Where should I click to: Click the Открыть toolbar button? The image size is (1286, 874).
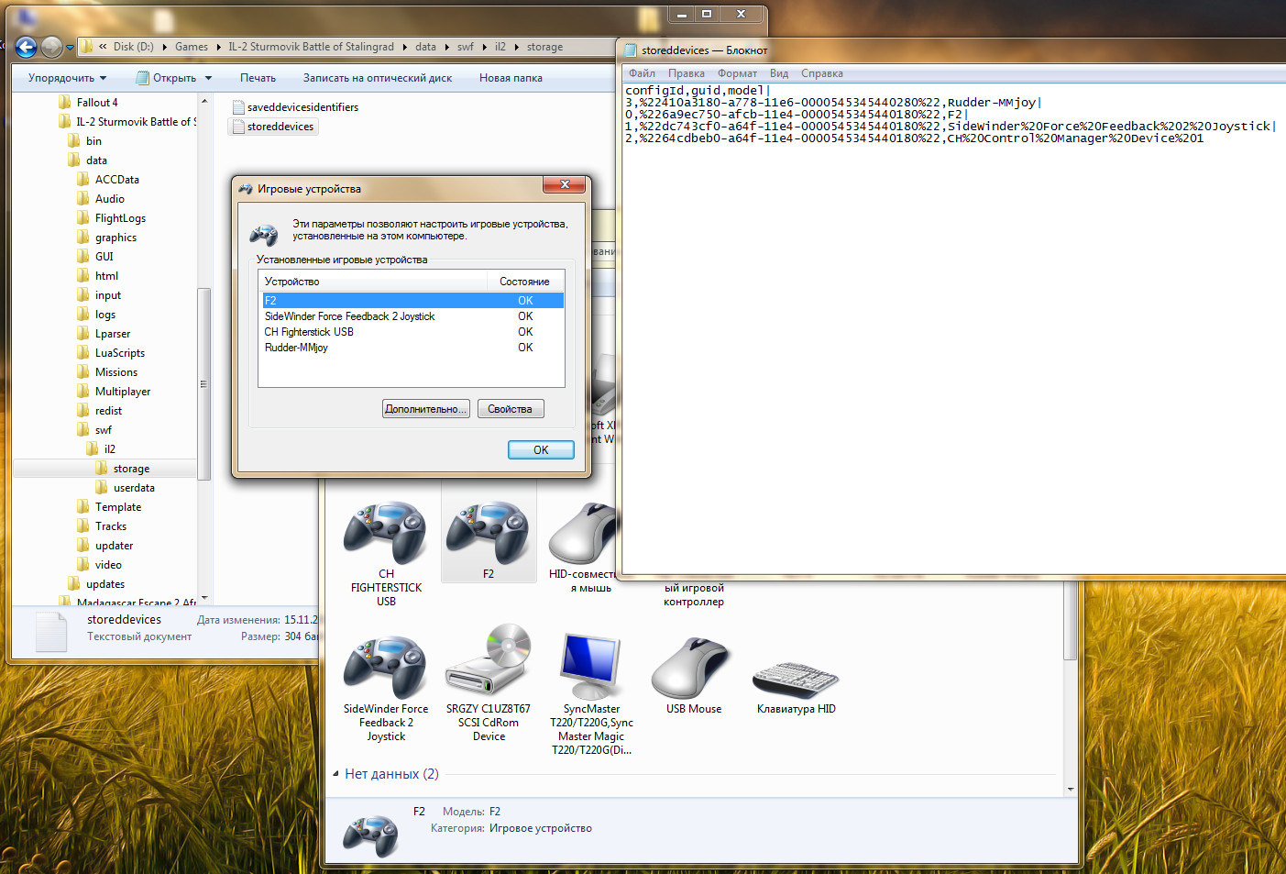click(x=166, y=78)
